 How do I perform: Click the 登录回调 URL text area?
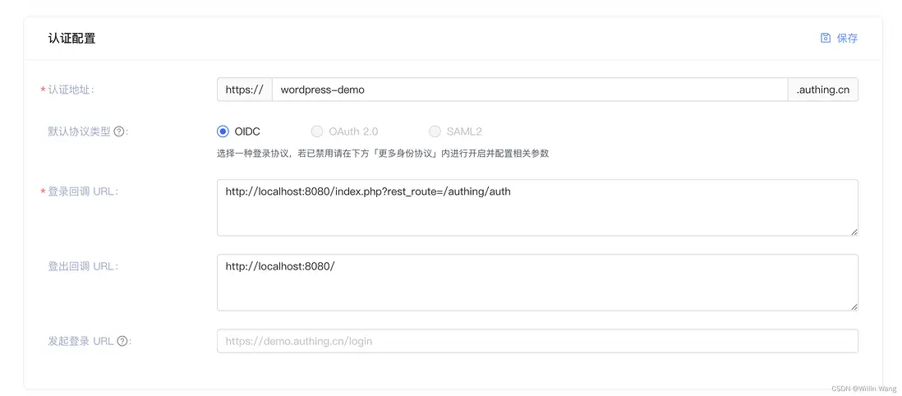tap(537, 207)
